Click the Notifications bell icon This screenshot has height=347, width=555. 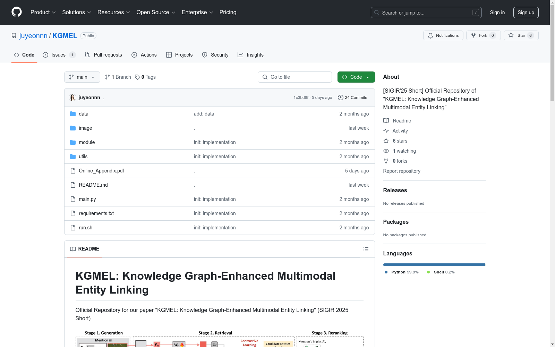point(430,35)
